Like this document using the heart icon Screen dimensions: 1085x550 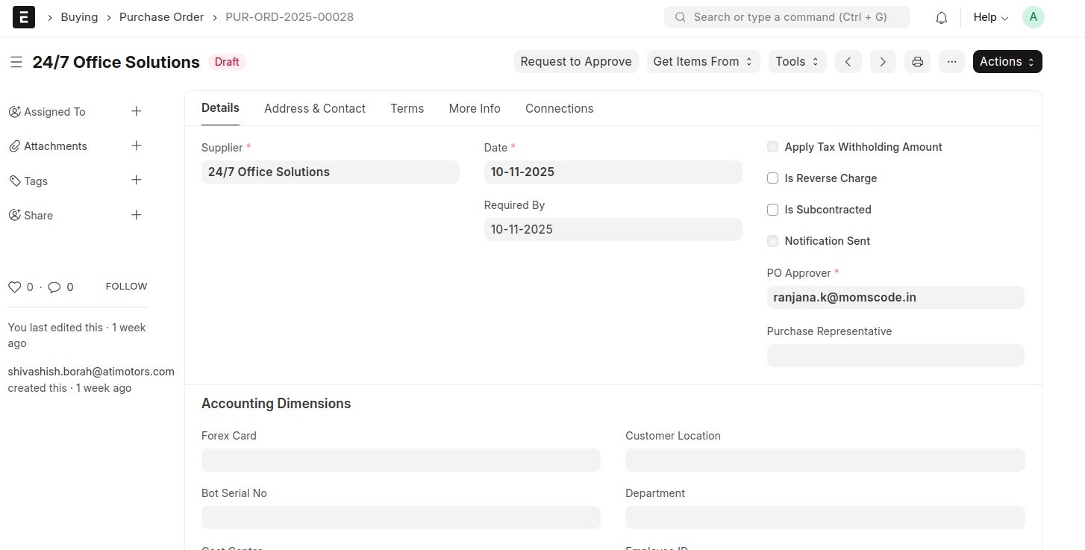point(14,287)
